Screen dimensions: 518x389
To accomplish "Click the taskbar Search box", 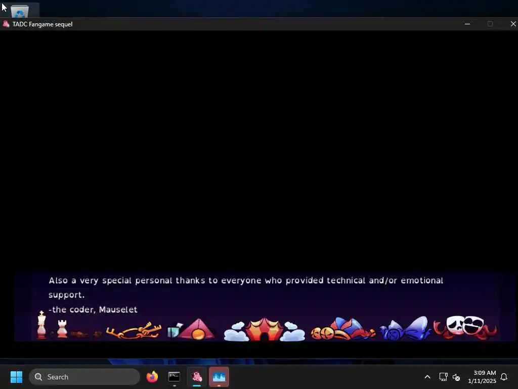I will 84,377.
